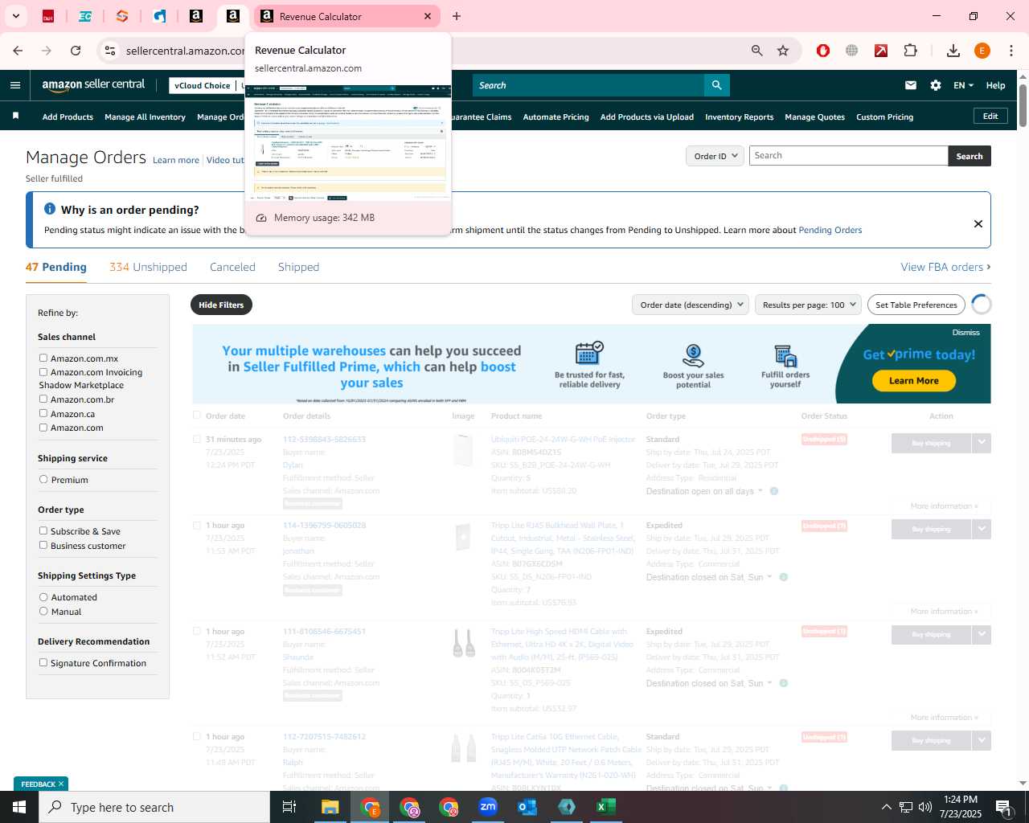
Task: Open the browser downloads icon
Action: point(953,51)
